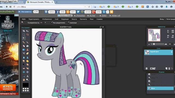The height and width of the screenshot is (98, 175).
Task: Select the Magic Wand tool
Action: 24,38
